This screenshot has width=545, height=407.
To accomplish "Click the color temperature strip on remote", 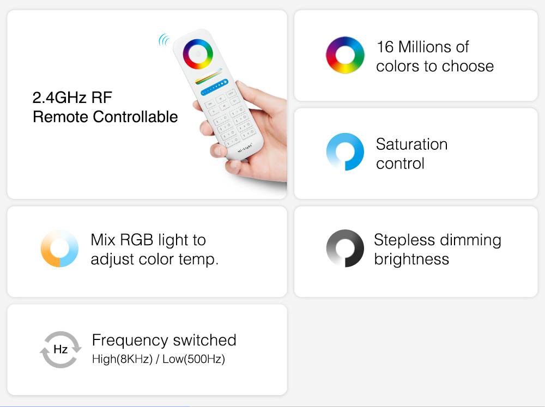I will tap(209, 76).
